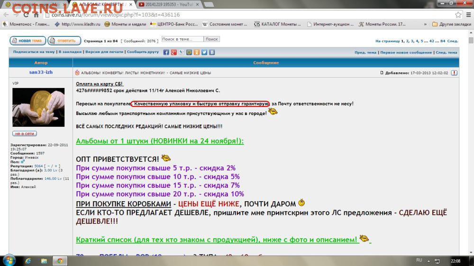Open Другие закладки folder
474x266 pixels.
[452, 24]
